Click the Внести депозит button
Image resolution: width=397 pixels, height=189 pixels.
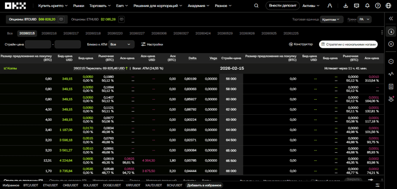283,5
